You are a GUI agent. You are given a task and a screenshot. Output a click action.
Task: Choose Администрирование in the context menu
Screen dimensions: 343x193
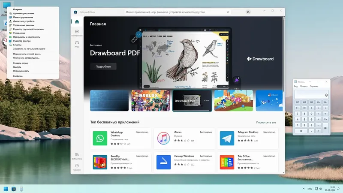click(24, 13)
